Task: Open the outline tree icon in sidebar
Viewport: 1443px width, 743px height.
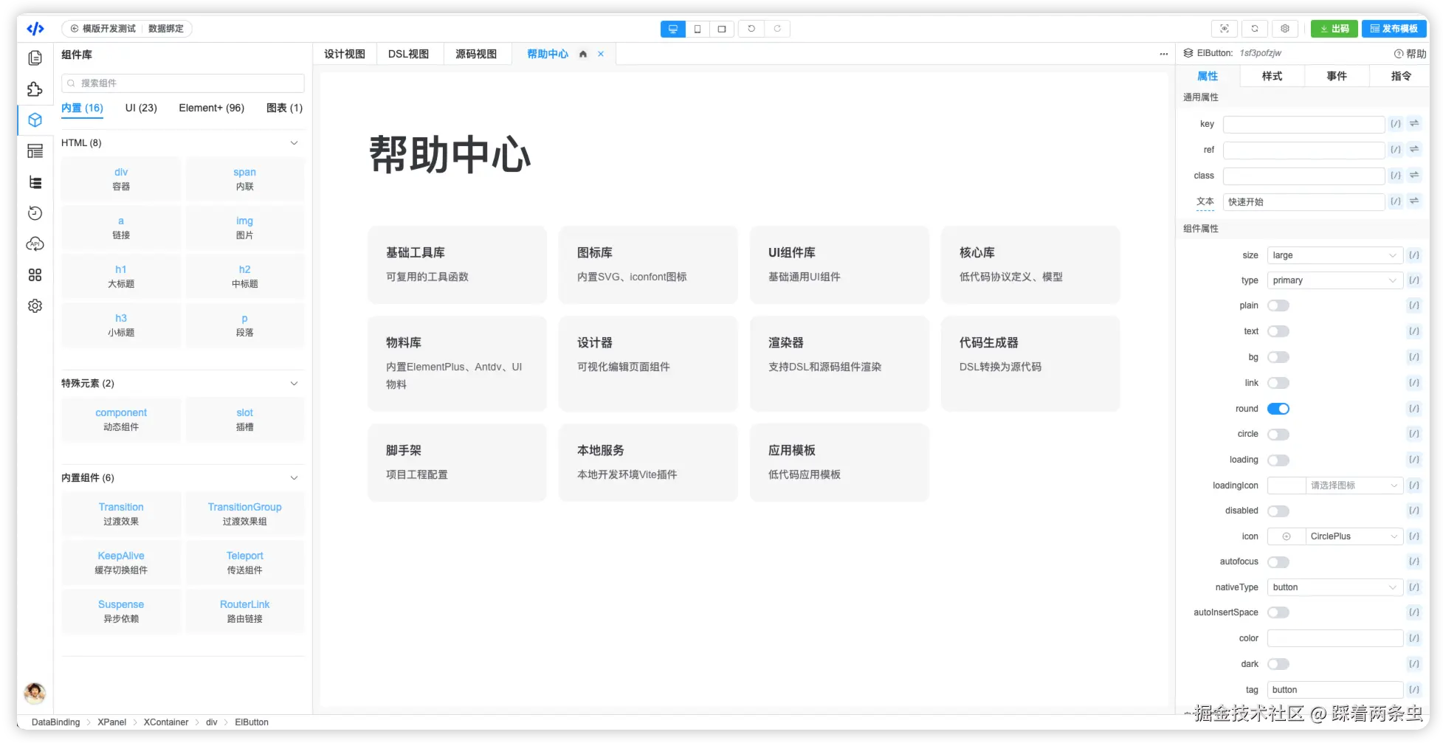Action: 35,182
